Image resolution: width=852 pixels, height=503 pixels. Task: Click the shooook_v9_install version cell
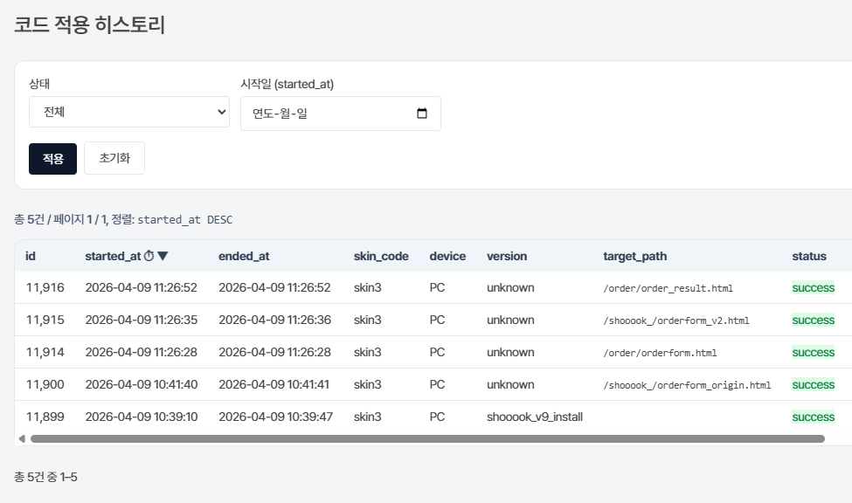(535, 417)
